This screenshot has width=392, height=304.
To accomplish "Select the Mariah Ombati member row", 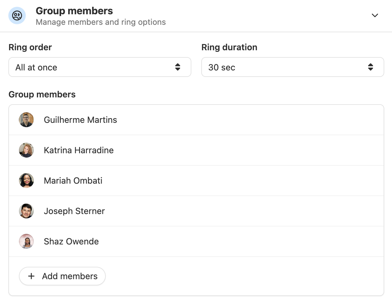I will pos(196,181).
